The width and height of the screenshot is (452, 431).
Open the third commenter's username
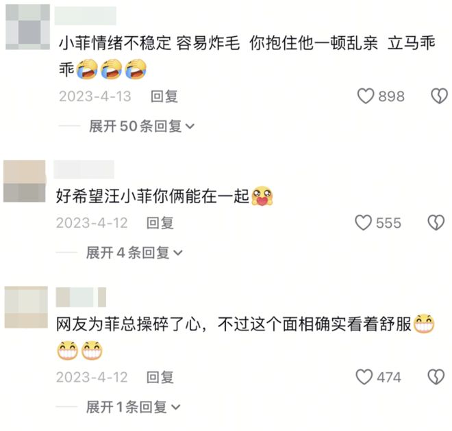(81, 297)
